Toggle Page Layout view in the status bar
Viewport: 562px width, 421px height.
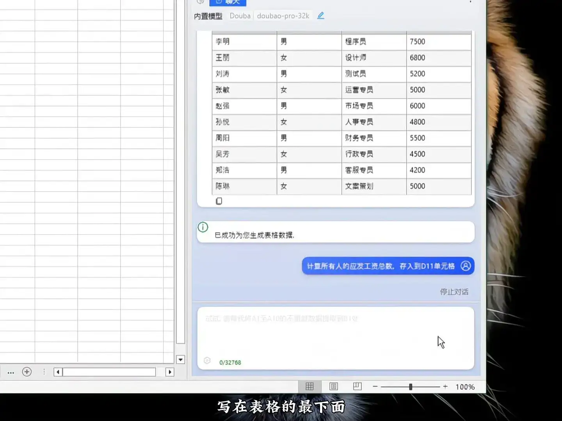coord(334,386)
